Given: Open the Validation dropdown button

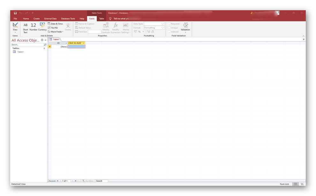Looking at the screenshot, I should 185,28.
